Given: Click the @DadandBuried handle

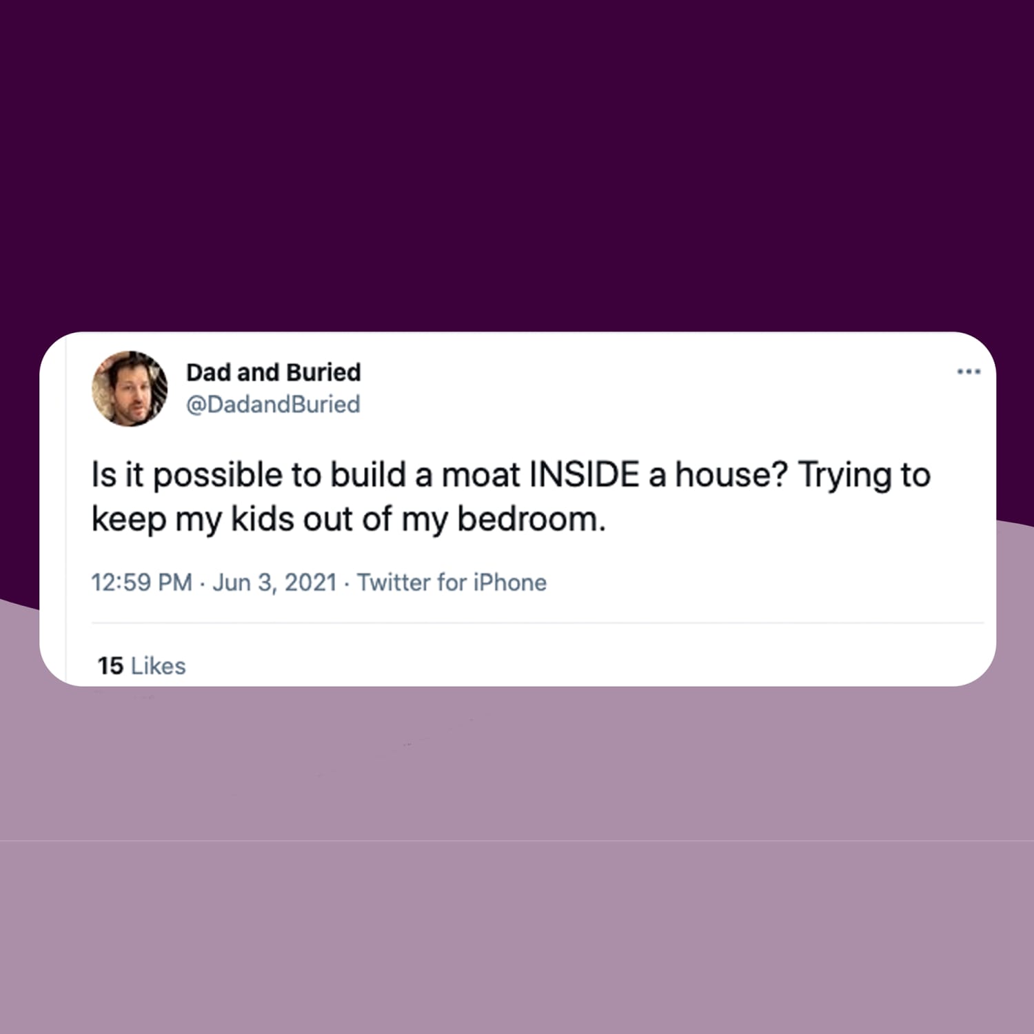Looking at the screenshot, I should [x=273, y=404].
